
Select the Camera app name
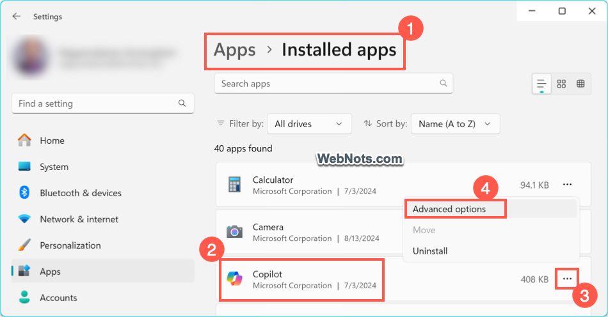(x=268, y=227)
